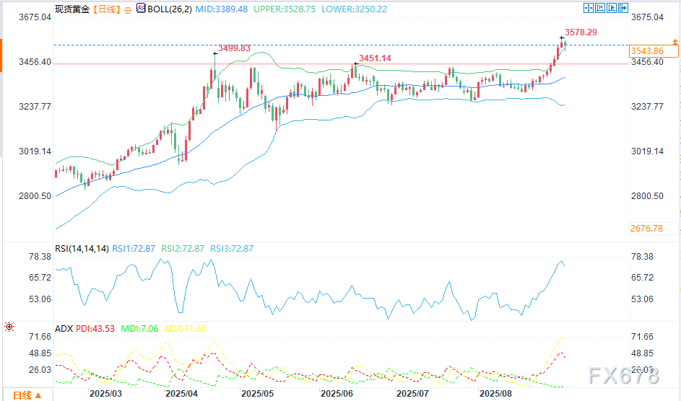681x401 pixels.
Task: Click the 现货黄金 symbol name
Action: [71, 9]
